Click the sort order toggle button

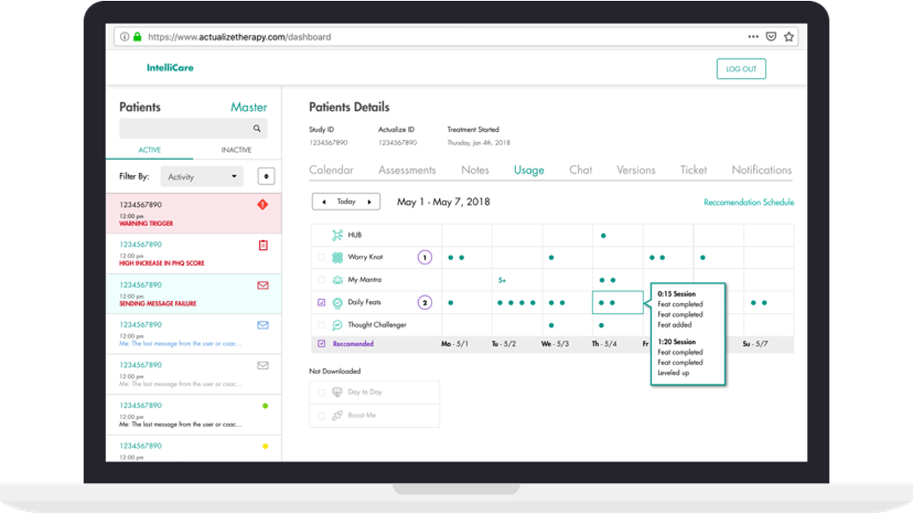coord(266,177)
